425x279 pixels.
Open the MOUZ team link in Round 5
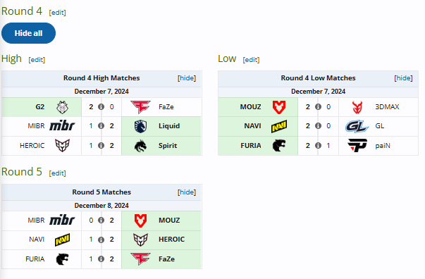(x=169, y=221)
